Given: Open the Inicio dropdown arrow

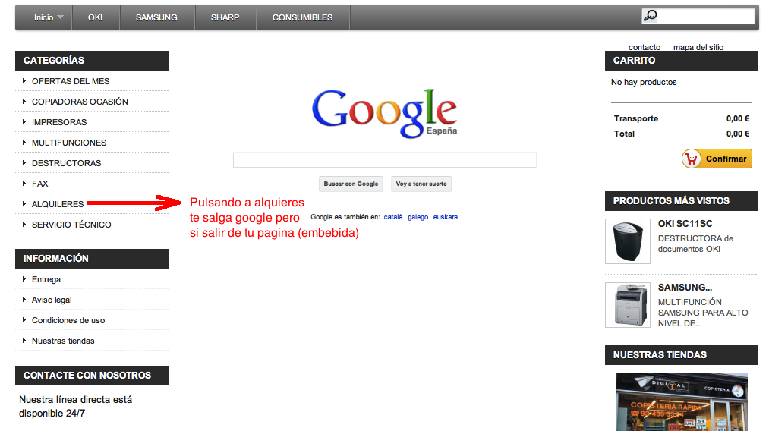Looking at the screenshot, I should tap(60, 17).
